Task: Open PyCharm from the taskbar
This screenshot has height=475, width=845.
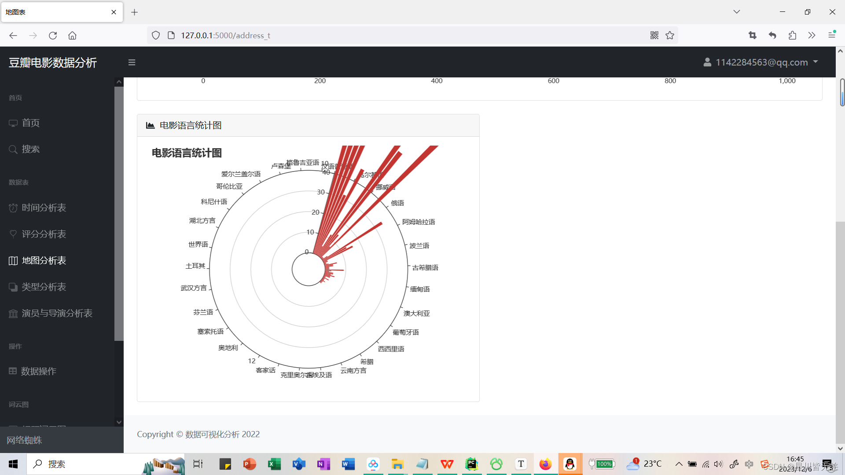Action: pyautogui.click(x=471, y=464)
